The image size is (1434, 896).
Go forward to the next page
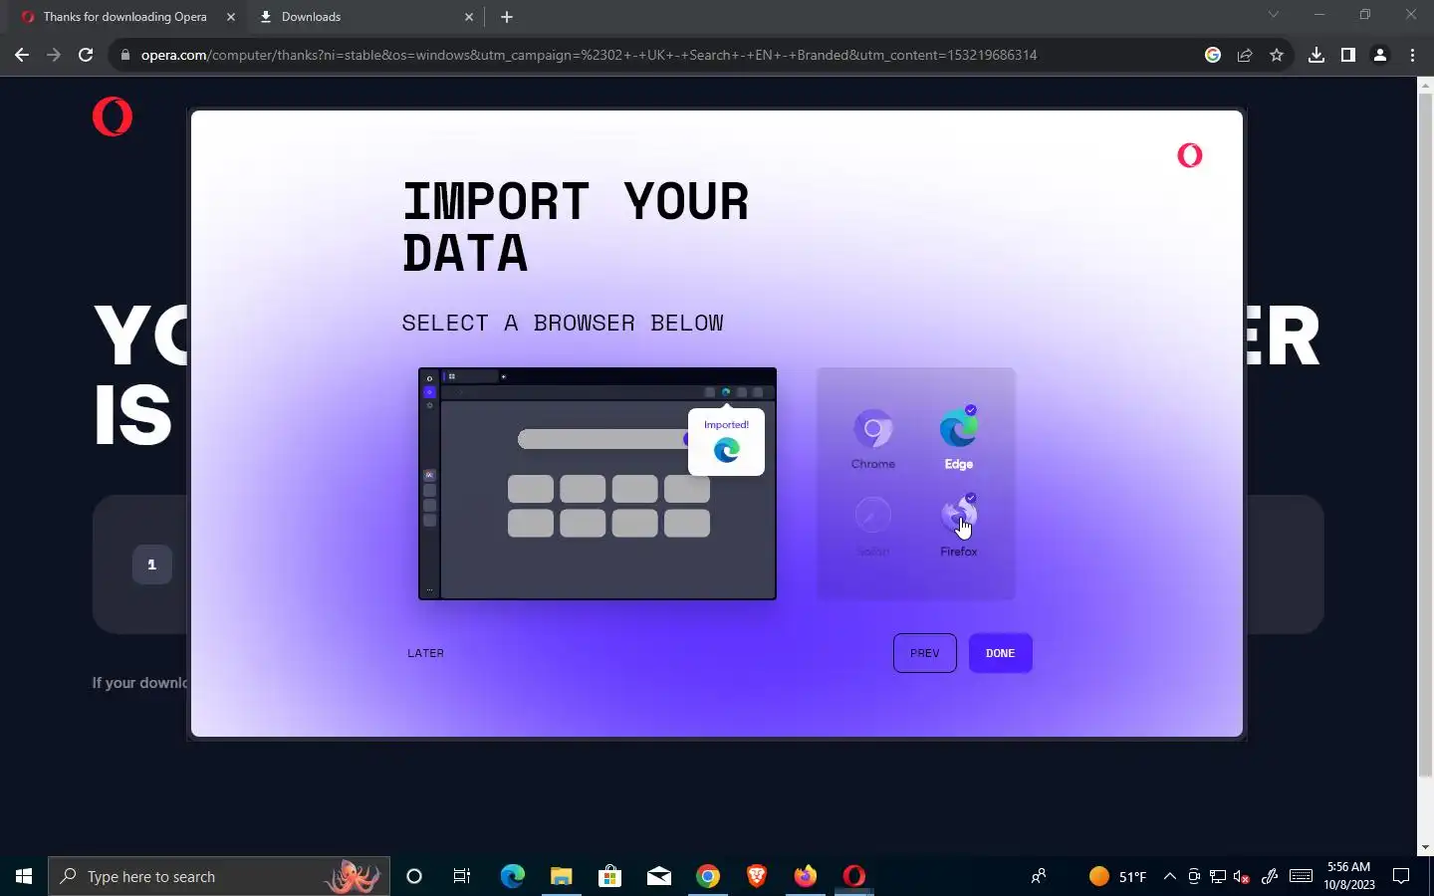coord(54,55)
